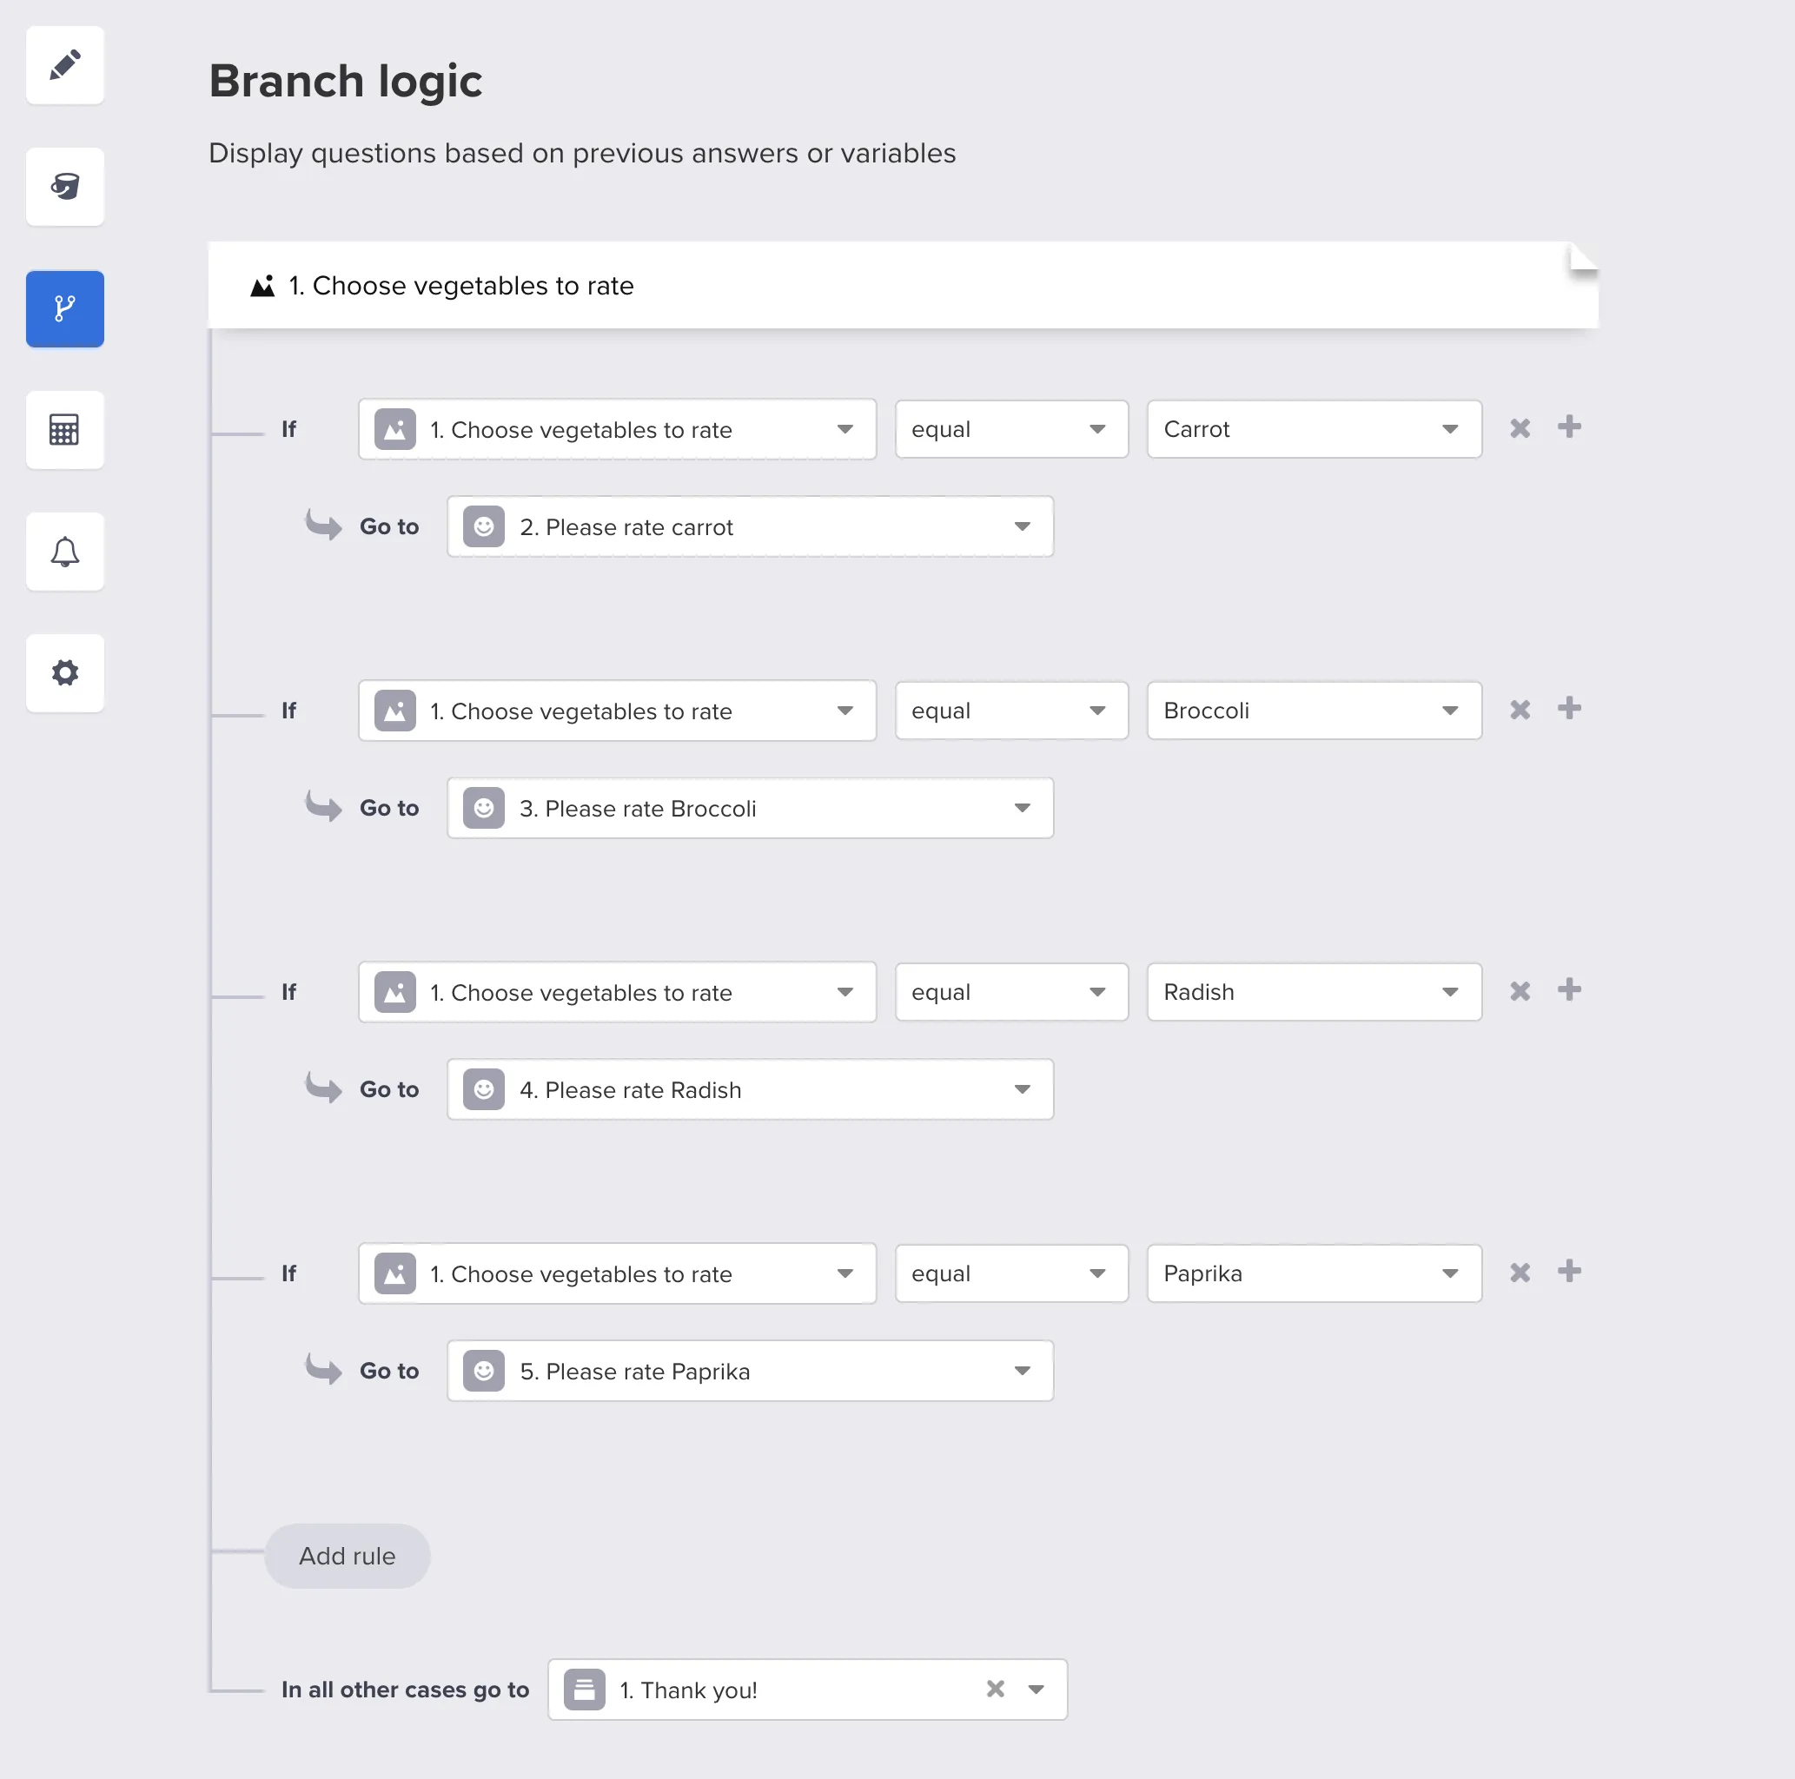Expand the equal operator for Broccoli rule

pyautogui.click(x=1010, y=711)
